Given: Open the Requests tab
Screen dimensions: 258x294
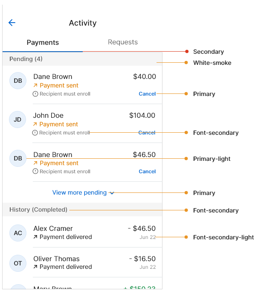Looking at the screenshot, I should (123, 42).
